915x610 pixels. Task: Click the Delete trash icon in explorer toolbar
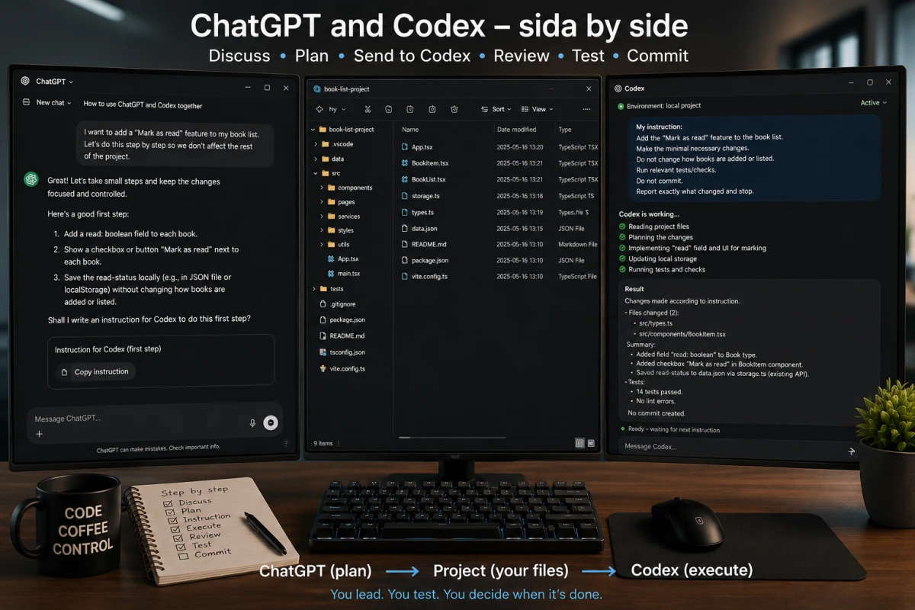454,109
